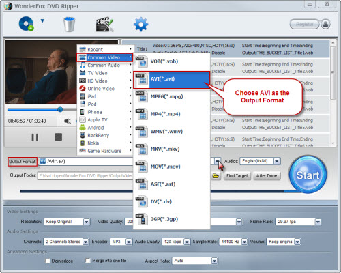Image resolution: width=341 pixels, height=273 pixels.
Task: Pause the video preview
Action: pyautogui.click(x=35, y=137)
